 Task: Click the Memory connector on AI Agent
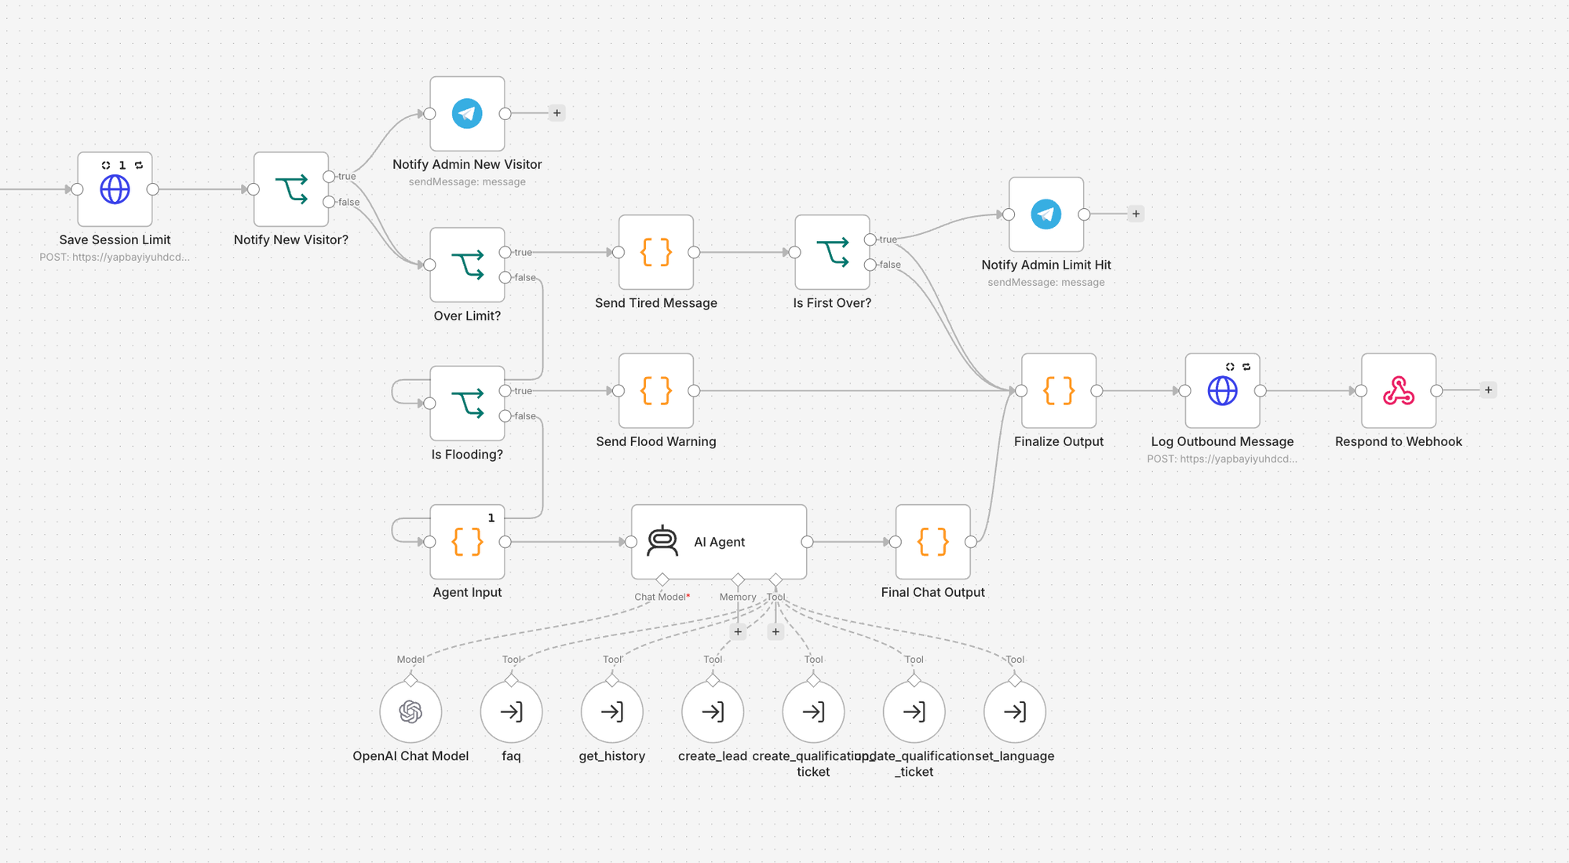tap(738, 580)
